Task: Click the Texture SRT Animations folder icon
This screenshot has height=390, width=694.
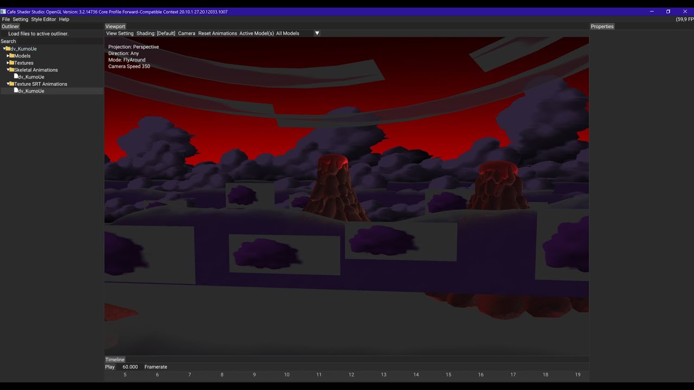Action: [12, 84]
